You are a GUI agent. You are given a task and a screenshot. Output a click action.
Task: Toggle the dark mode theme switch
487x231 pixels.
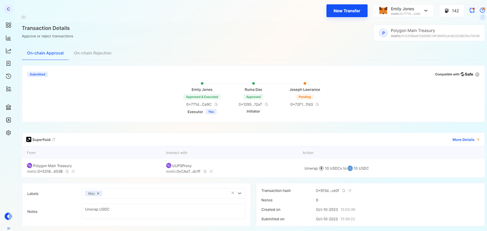8,216
